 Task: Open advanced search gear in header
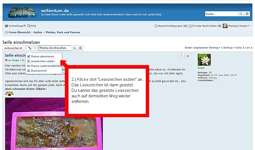[x=247, y=14]
